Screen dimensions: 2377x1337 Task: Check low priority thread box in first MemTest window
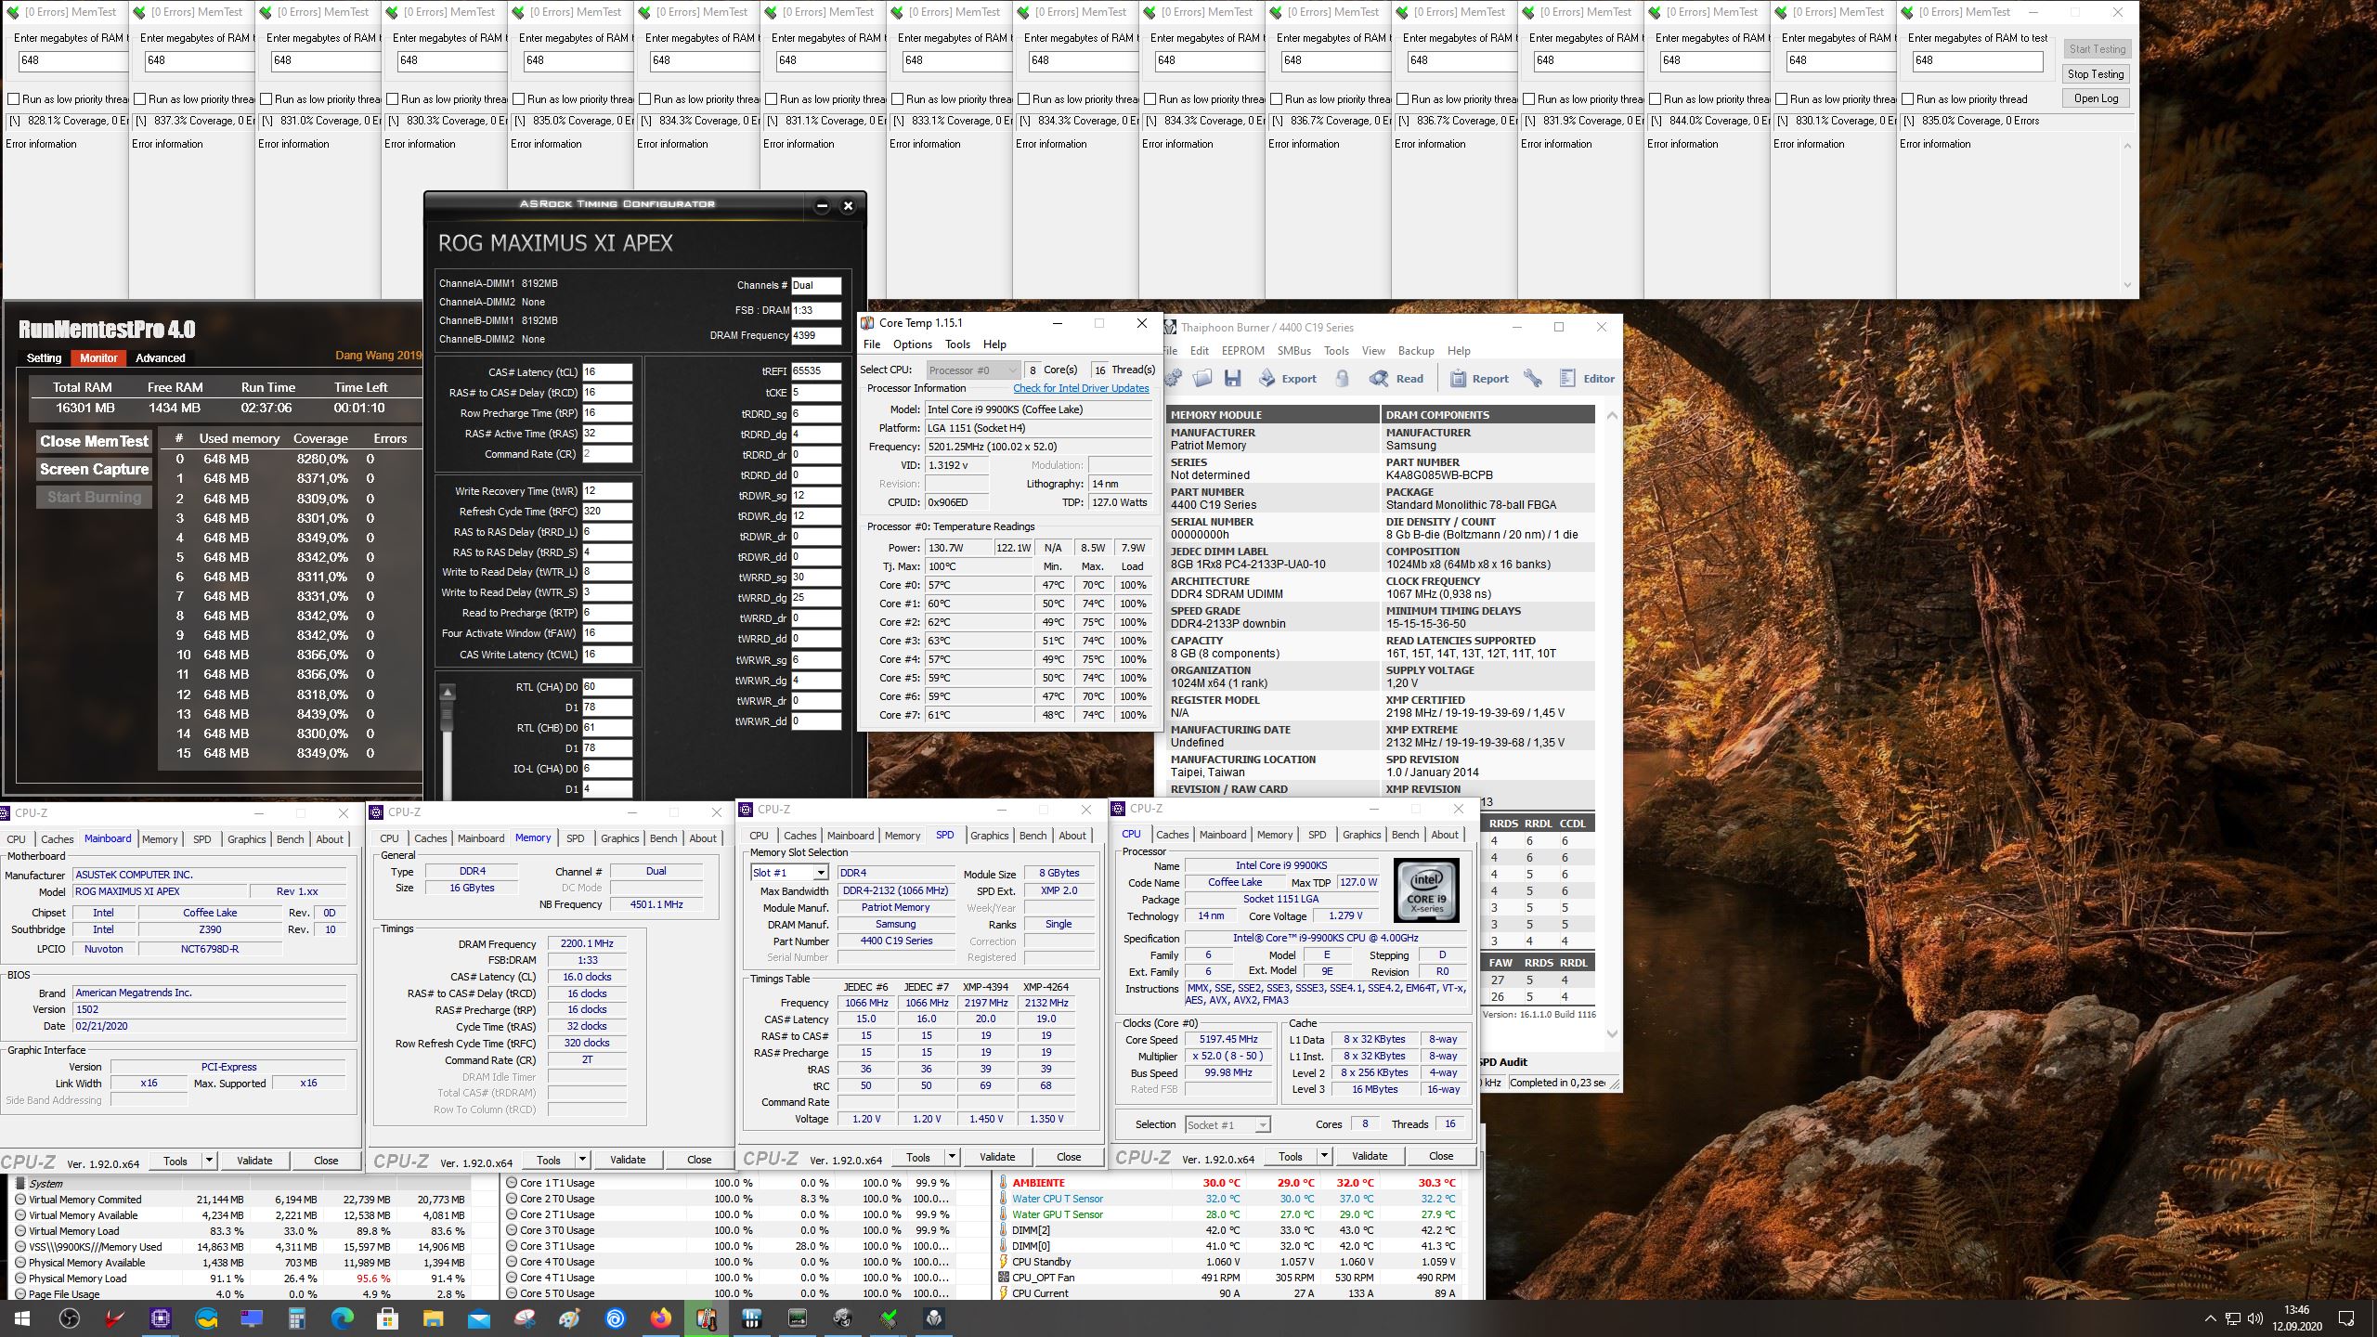[x=14, y=99]
